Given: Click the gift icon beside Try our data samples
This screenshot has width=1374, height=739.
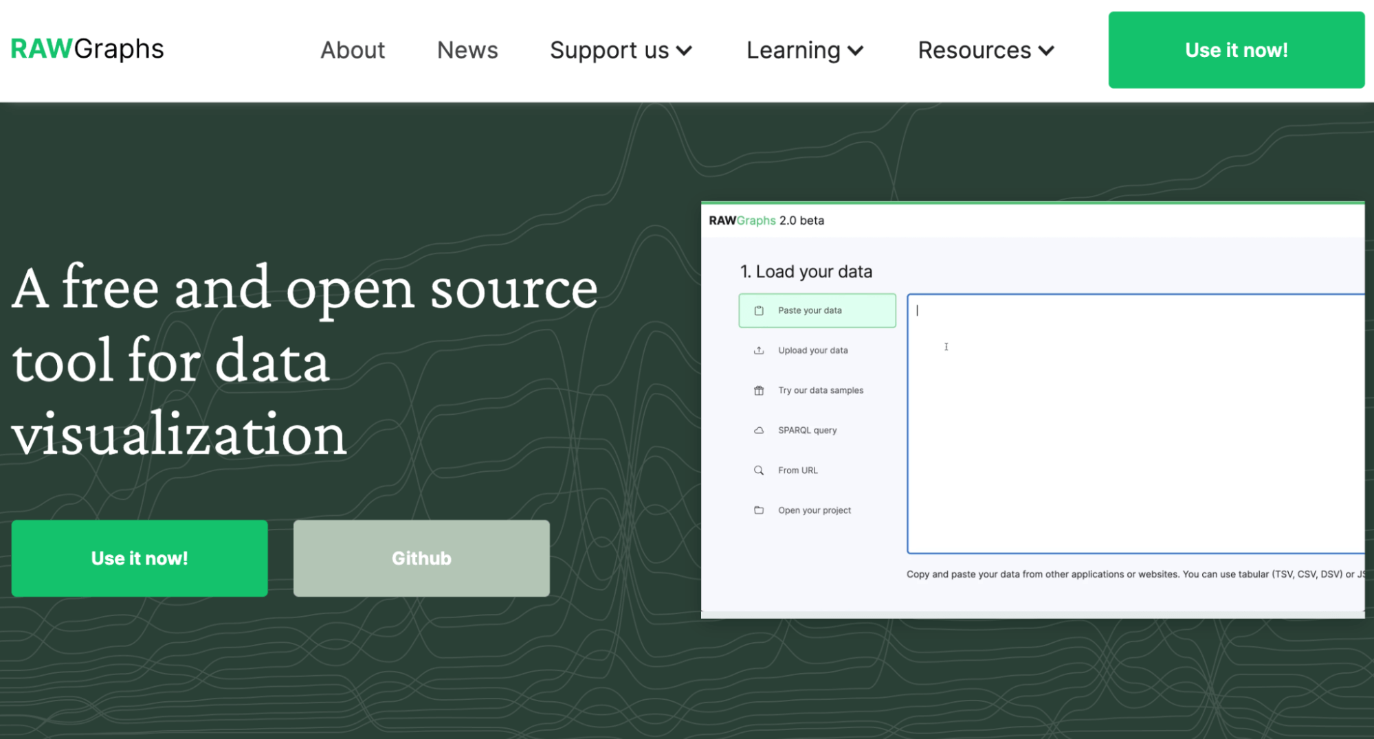Looking at the screenshot, I should tap(759, 390).
